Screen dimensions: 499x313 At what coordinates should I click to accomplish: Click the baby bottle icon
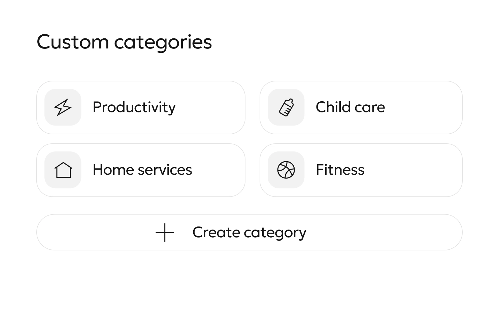[286, 107]
